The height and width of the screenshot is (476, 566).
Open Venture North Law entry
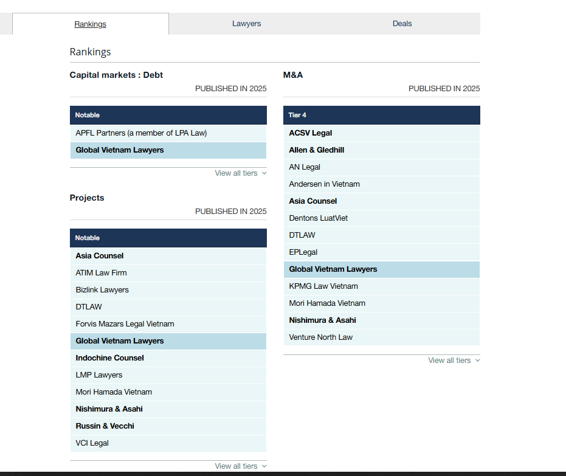pyautogui.click(x=320, y=337)
